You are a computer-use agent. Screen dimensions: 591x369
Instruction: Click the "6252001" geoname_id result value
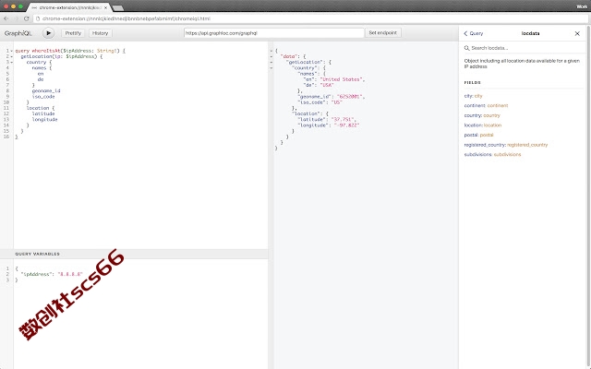349,96
